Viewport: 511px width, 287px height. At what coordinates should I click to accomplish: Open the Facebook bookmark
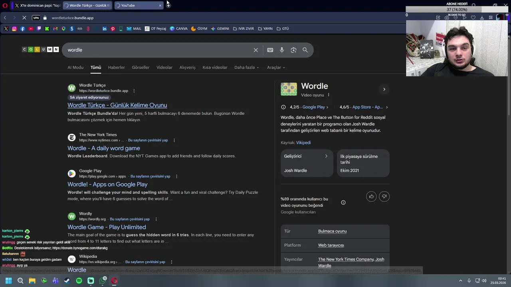coord(22,29)
